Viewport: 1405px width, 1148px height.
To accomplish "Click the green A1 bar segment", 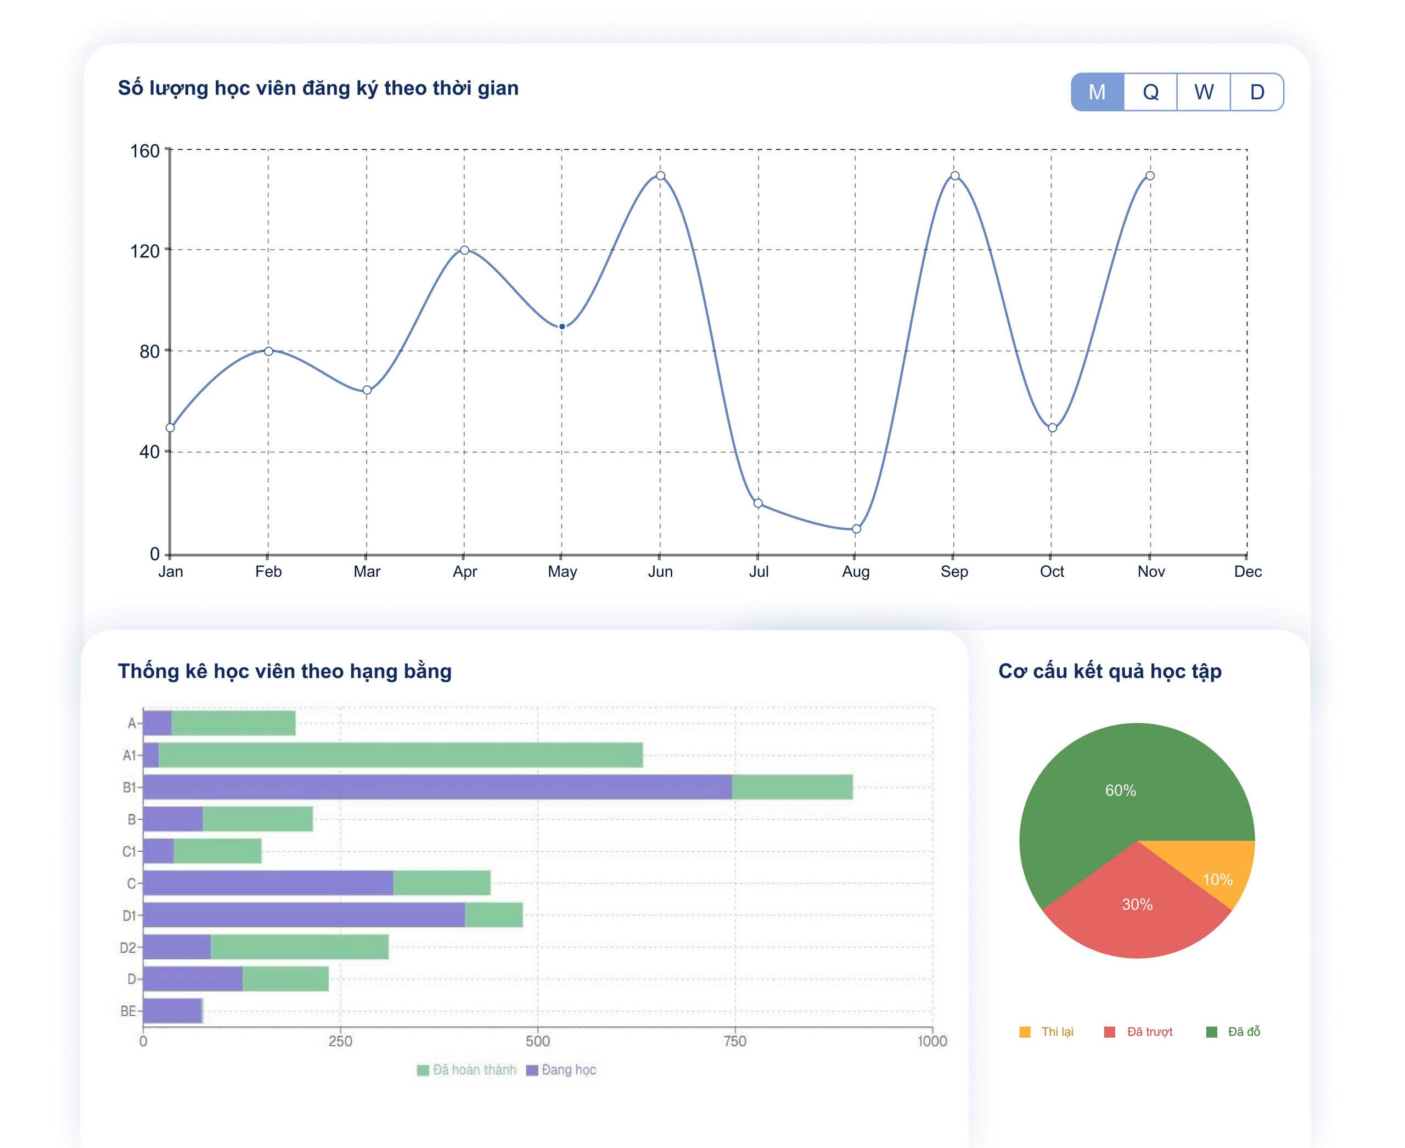I will pos(400,755).
